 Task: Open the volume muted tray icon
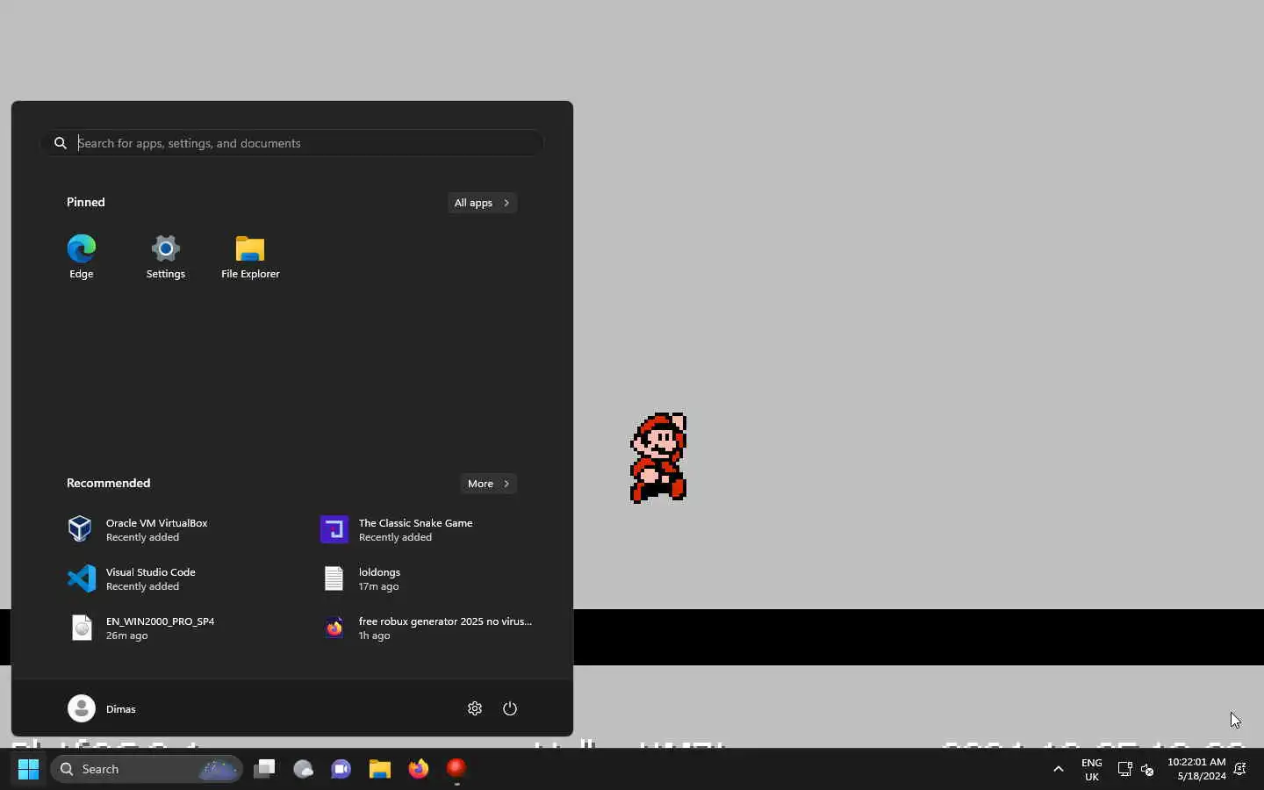[1147, 770]
